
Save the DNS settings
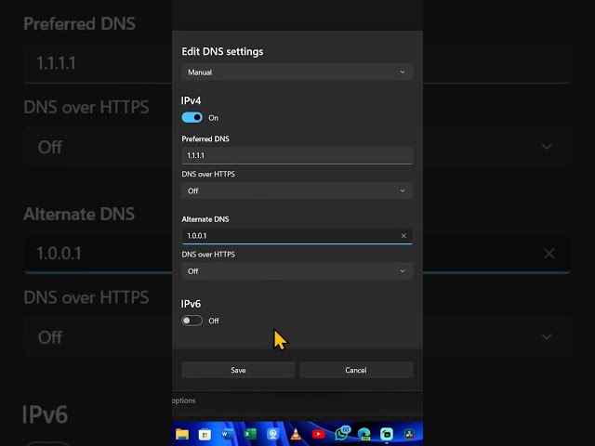click(238, 370)
